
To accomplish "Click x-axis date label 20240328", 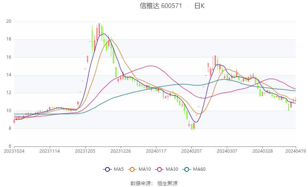I will pyautogui.click(x=262, y=151).
